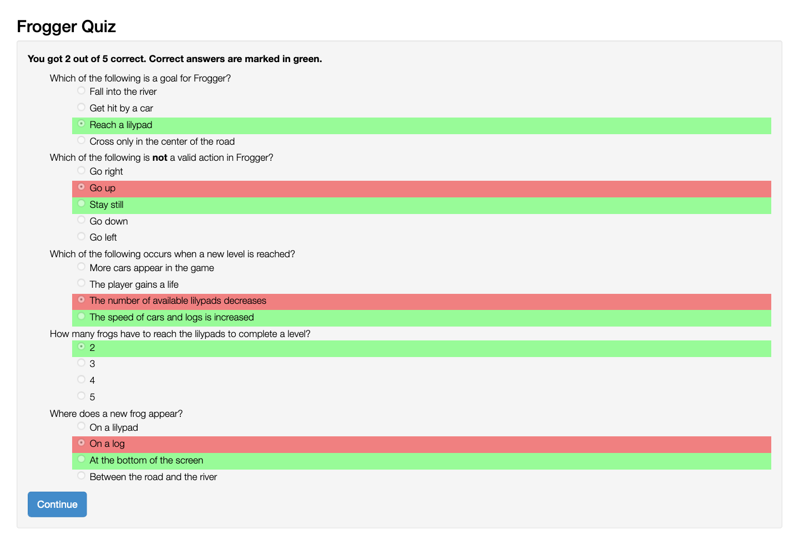Choose 'More cars appear in the game'

tap(82, 267)
